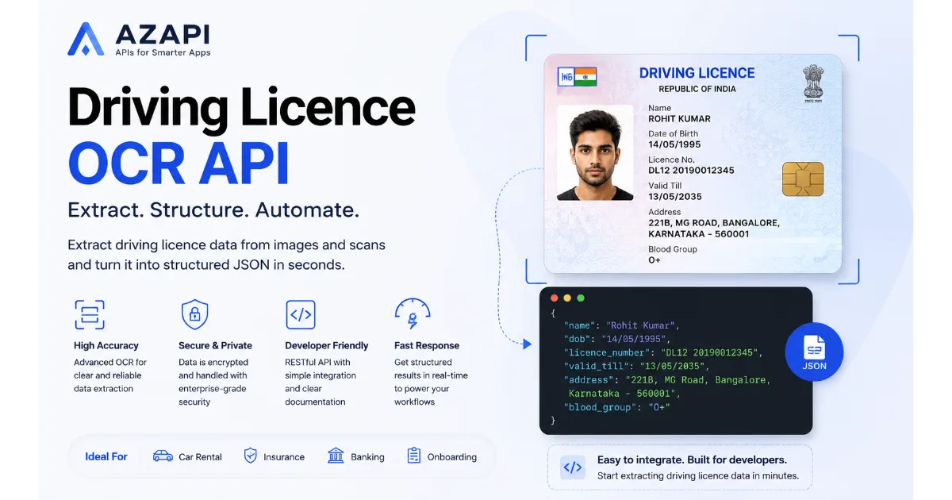952x500 pixels.
Task: Click the Onboarding clipboard icon
Action: (x=413, y=456)
